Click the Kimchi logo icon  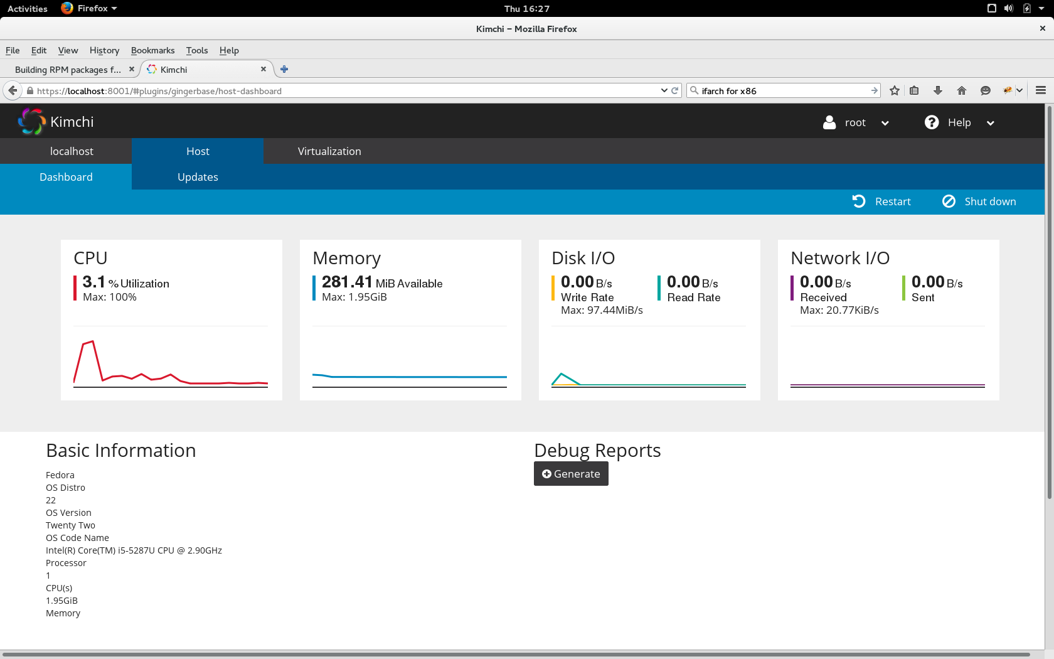(31, 121)
